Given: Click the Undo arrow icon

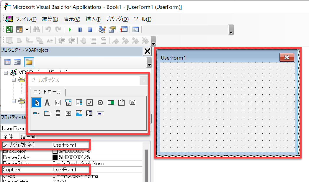Looking at the screenshot, I should coord(48,29).
